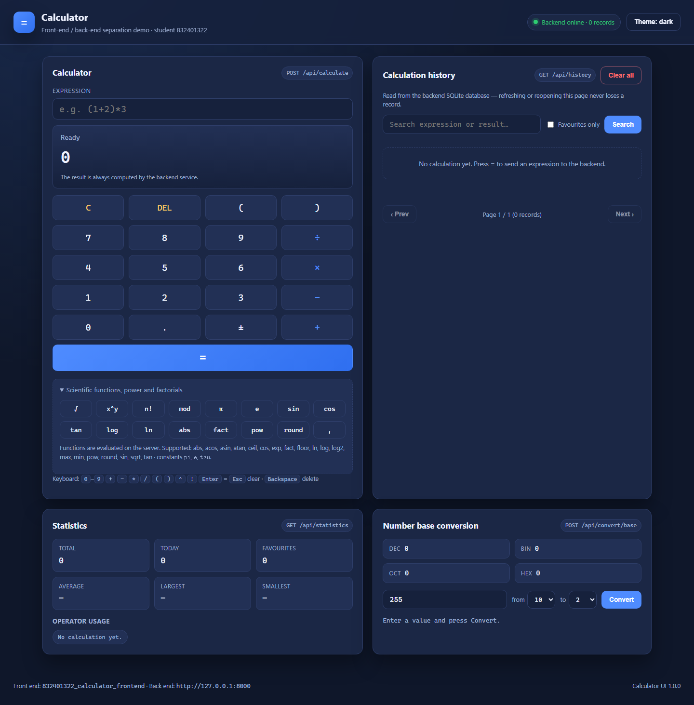Click the blue equals logo icon
This screenshot has width=694, height=705.
click(x=24, y=22)
